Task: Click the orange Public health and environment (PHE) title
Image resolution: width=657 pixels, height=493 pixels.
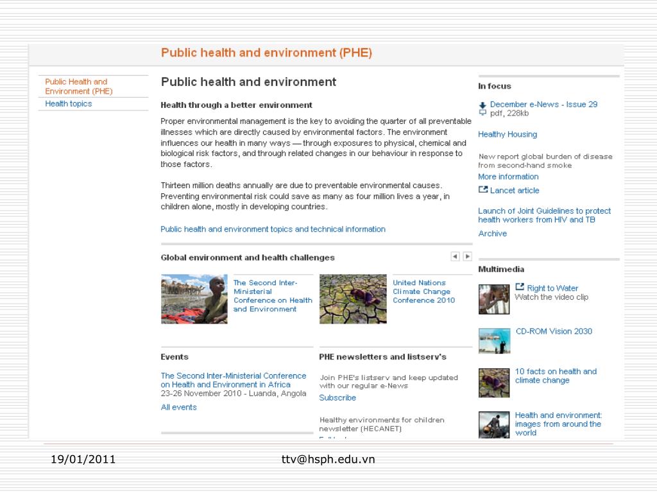Action: (x=266, y=53)
